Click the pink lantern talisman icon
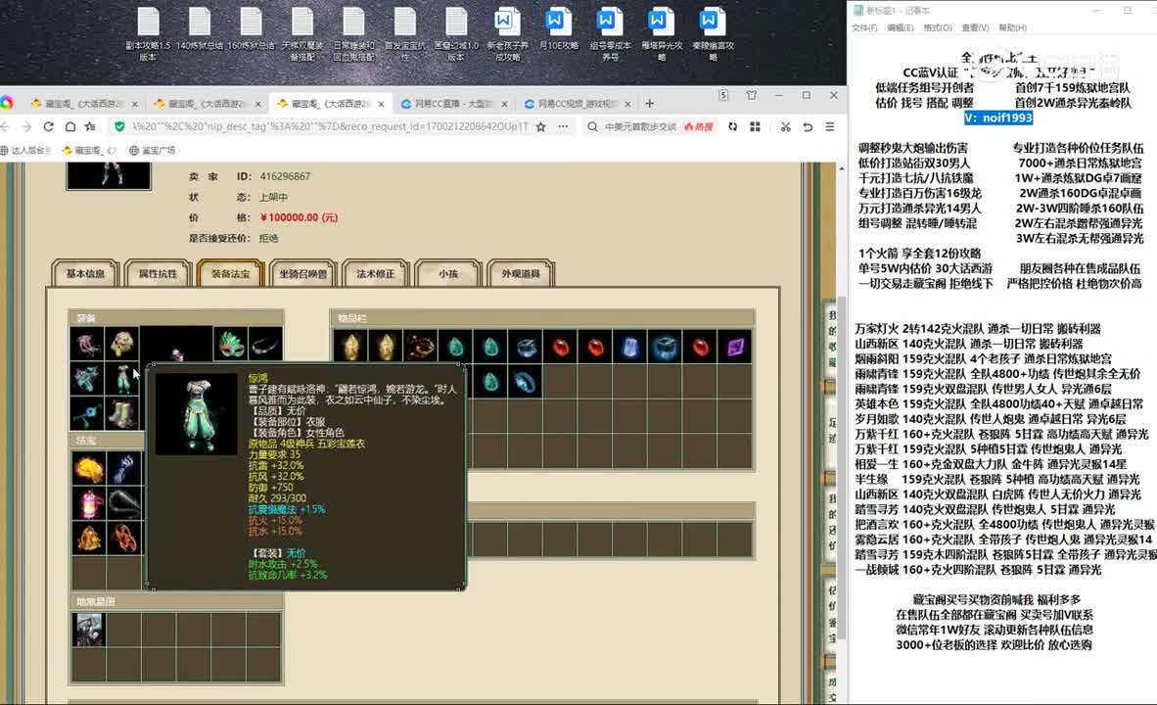The height and width of the screenshot is (705, 1157). click(88, 503)
